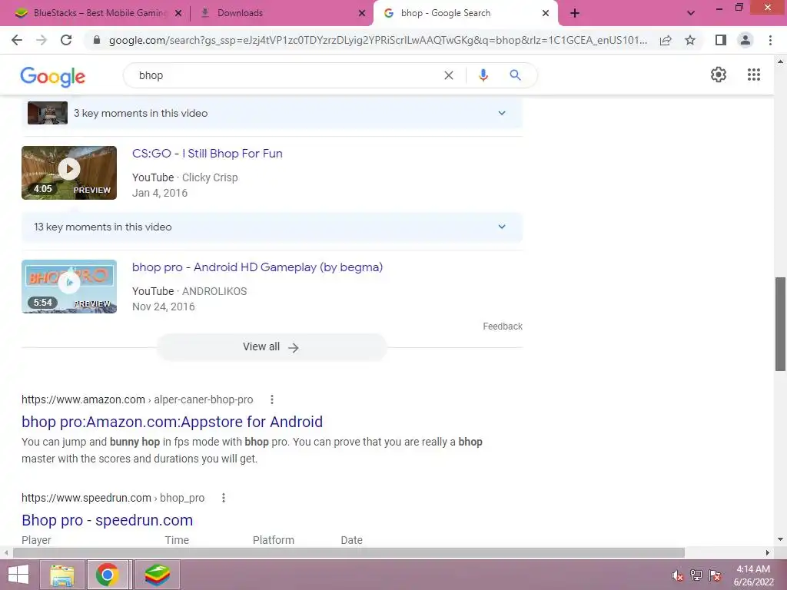Start a voice search with the microphone
The image size is (787, 590).
tap(483, 75)
